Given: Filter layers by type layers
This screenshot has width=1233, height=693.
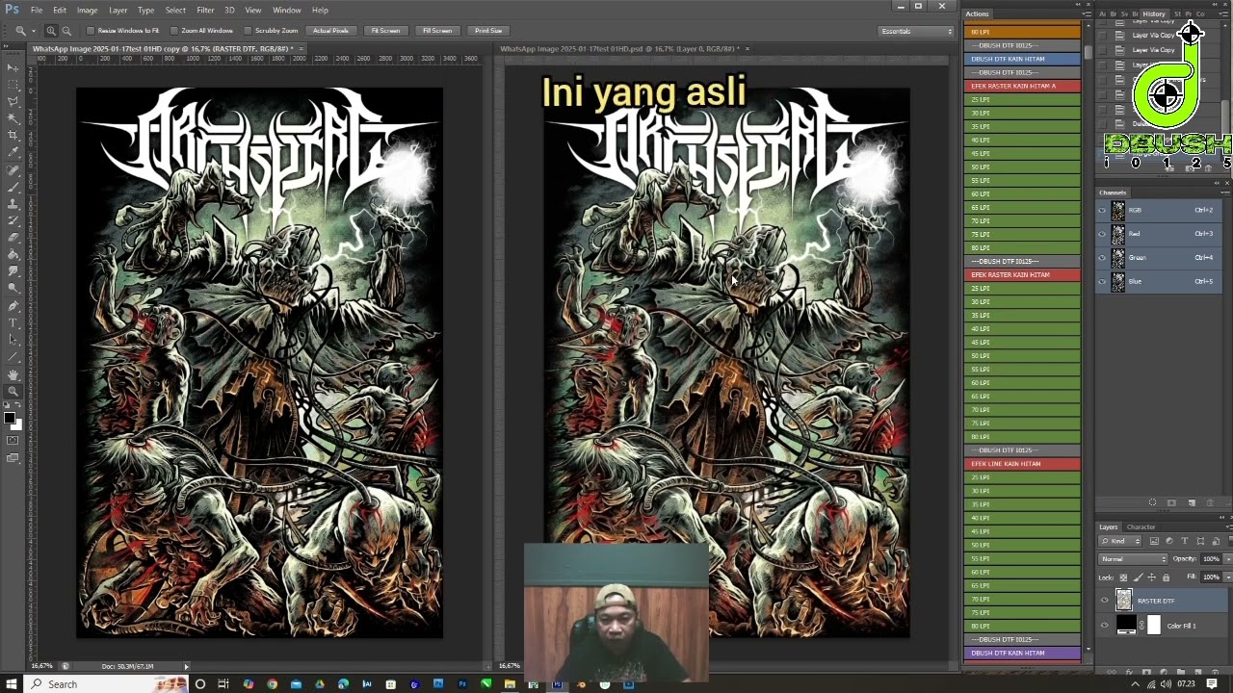Looking at the screenshot, I should point(1185,541).
